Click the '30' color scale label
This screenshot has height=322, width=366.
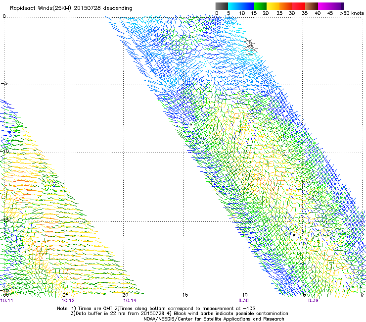tap(292, 13)
